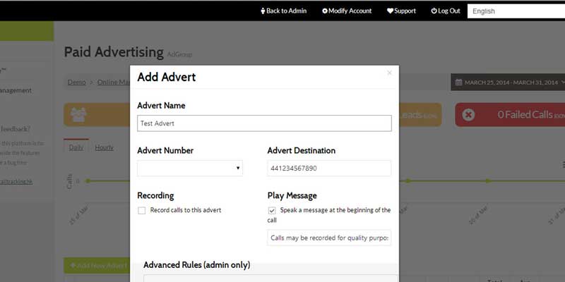Click the Support heart icon
Image resolution: width=565 pixels, height=282 pixels.
coord(390,11)
